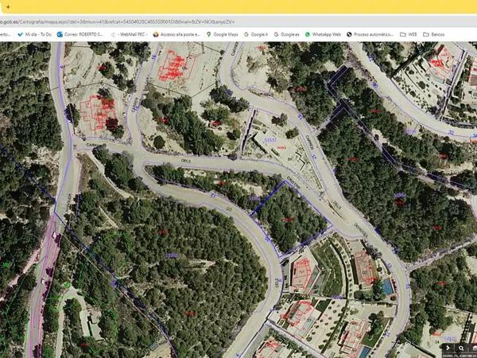Click the magnifier search icon on map

click(x=461, y=348)
